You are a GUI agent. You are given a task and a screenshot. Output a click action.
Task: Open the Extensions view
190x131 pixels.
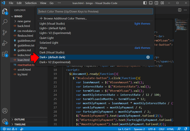tap(5, 54)
